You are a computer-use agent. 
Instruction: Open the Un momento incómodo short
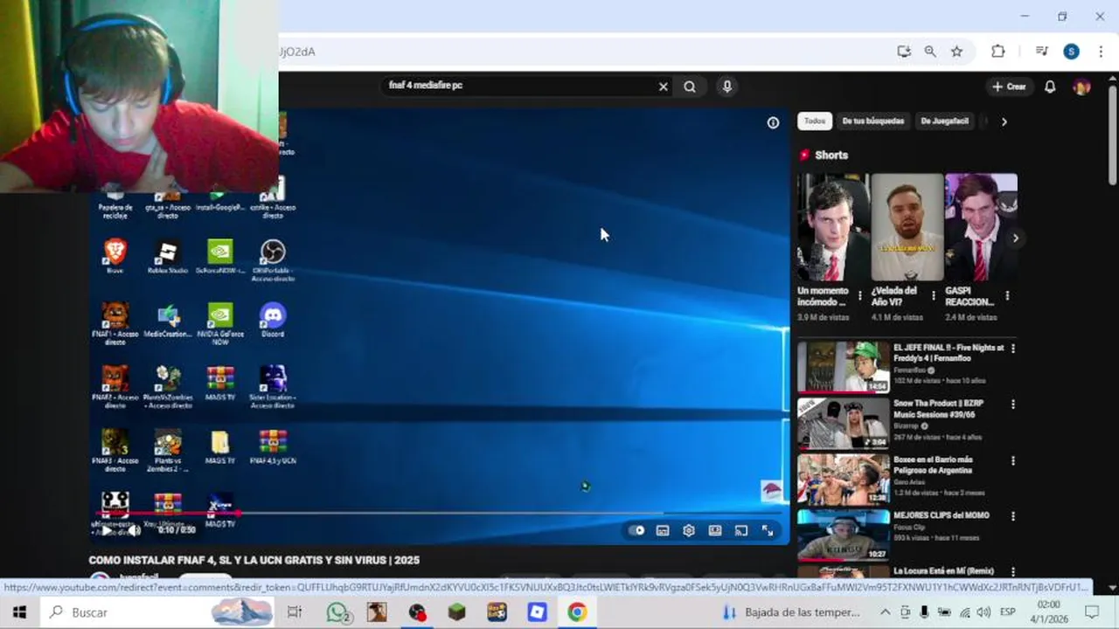coord(832,227)
